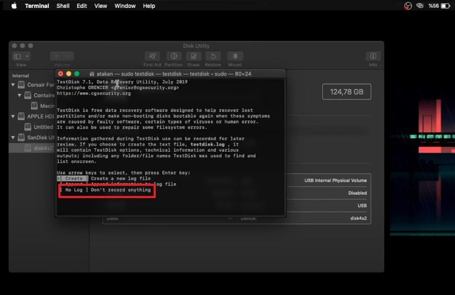This screenshot has height=295, width=455.
Task: Click Restore icon in Disk Utility toolbar
Action: [x=213, y=56]
